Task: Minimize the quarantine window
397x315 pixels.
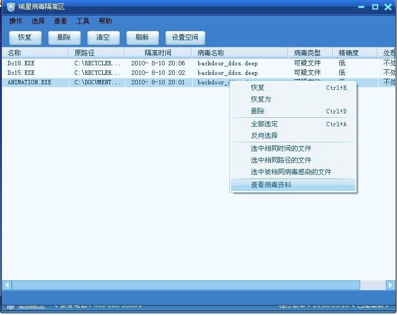Action: pos(361,7)
